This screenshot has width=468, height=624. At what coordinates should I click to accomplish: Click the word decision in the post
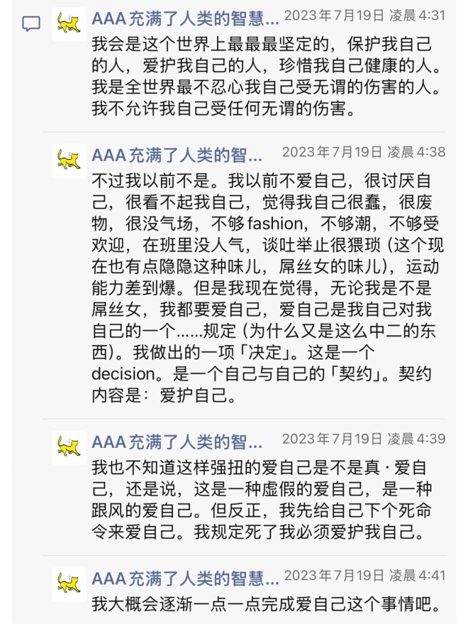123,374
